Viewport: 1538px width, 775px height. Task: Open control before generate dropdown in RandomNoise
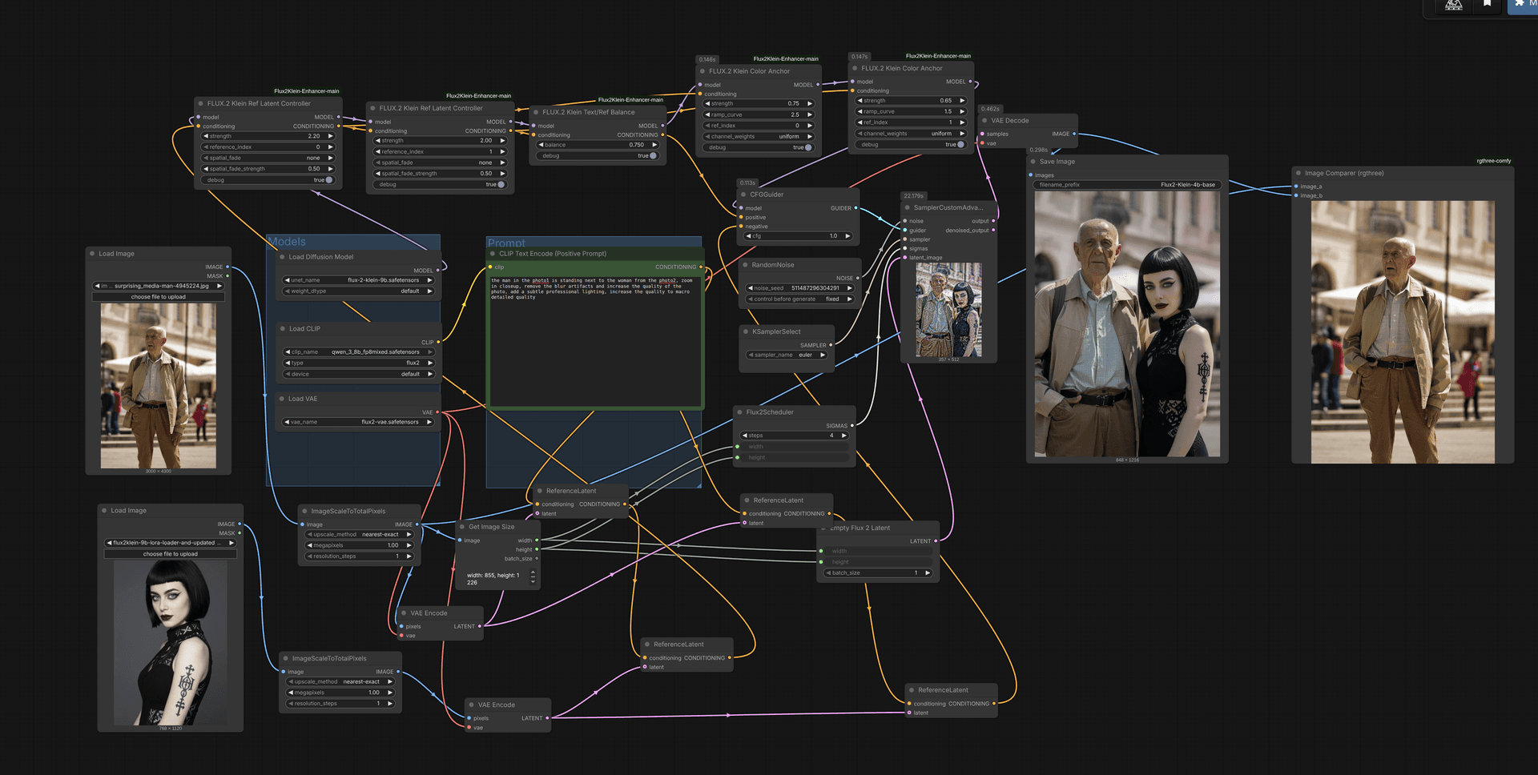pyautogui.click(x=799, y=299)
